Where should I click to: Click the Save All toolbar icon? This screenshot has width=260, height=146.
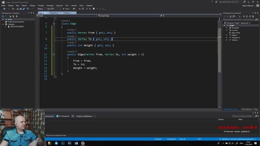click(x=24, y=9)
